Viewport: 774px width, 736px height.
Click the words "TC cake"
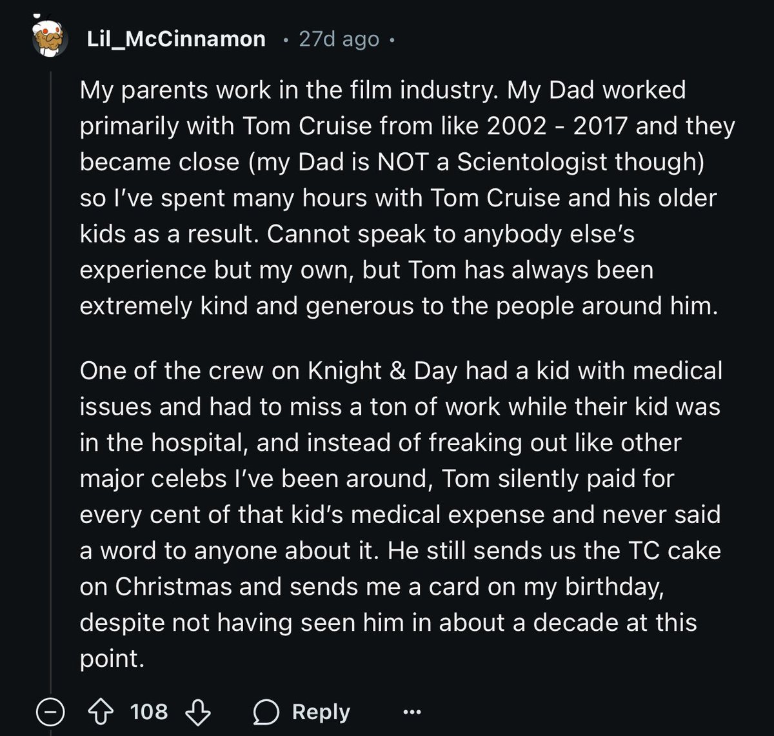coord(674,551)
